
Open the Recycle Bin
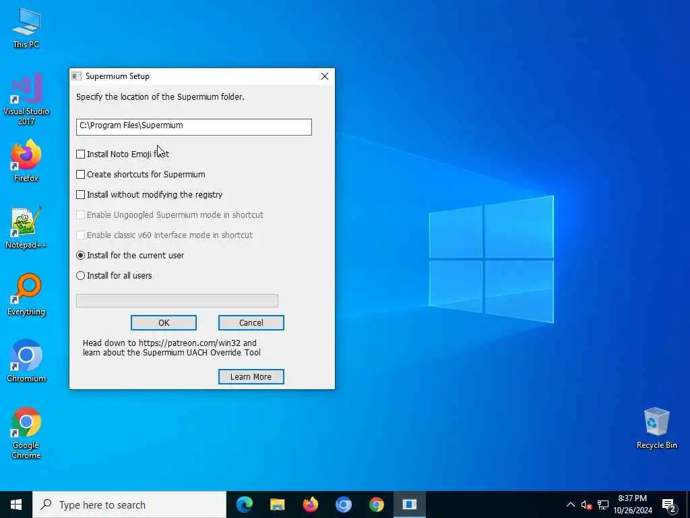point(656,428)
